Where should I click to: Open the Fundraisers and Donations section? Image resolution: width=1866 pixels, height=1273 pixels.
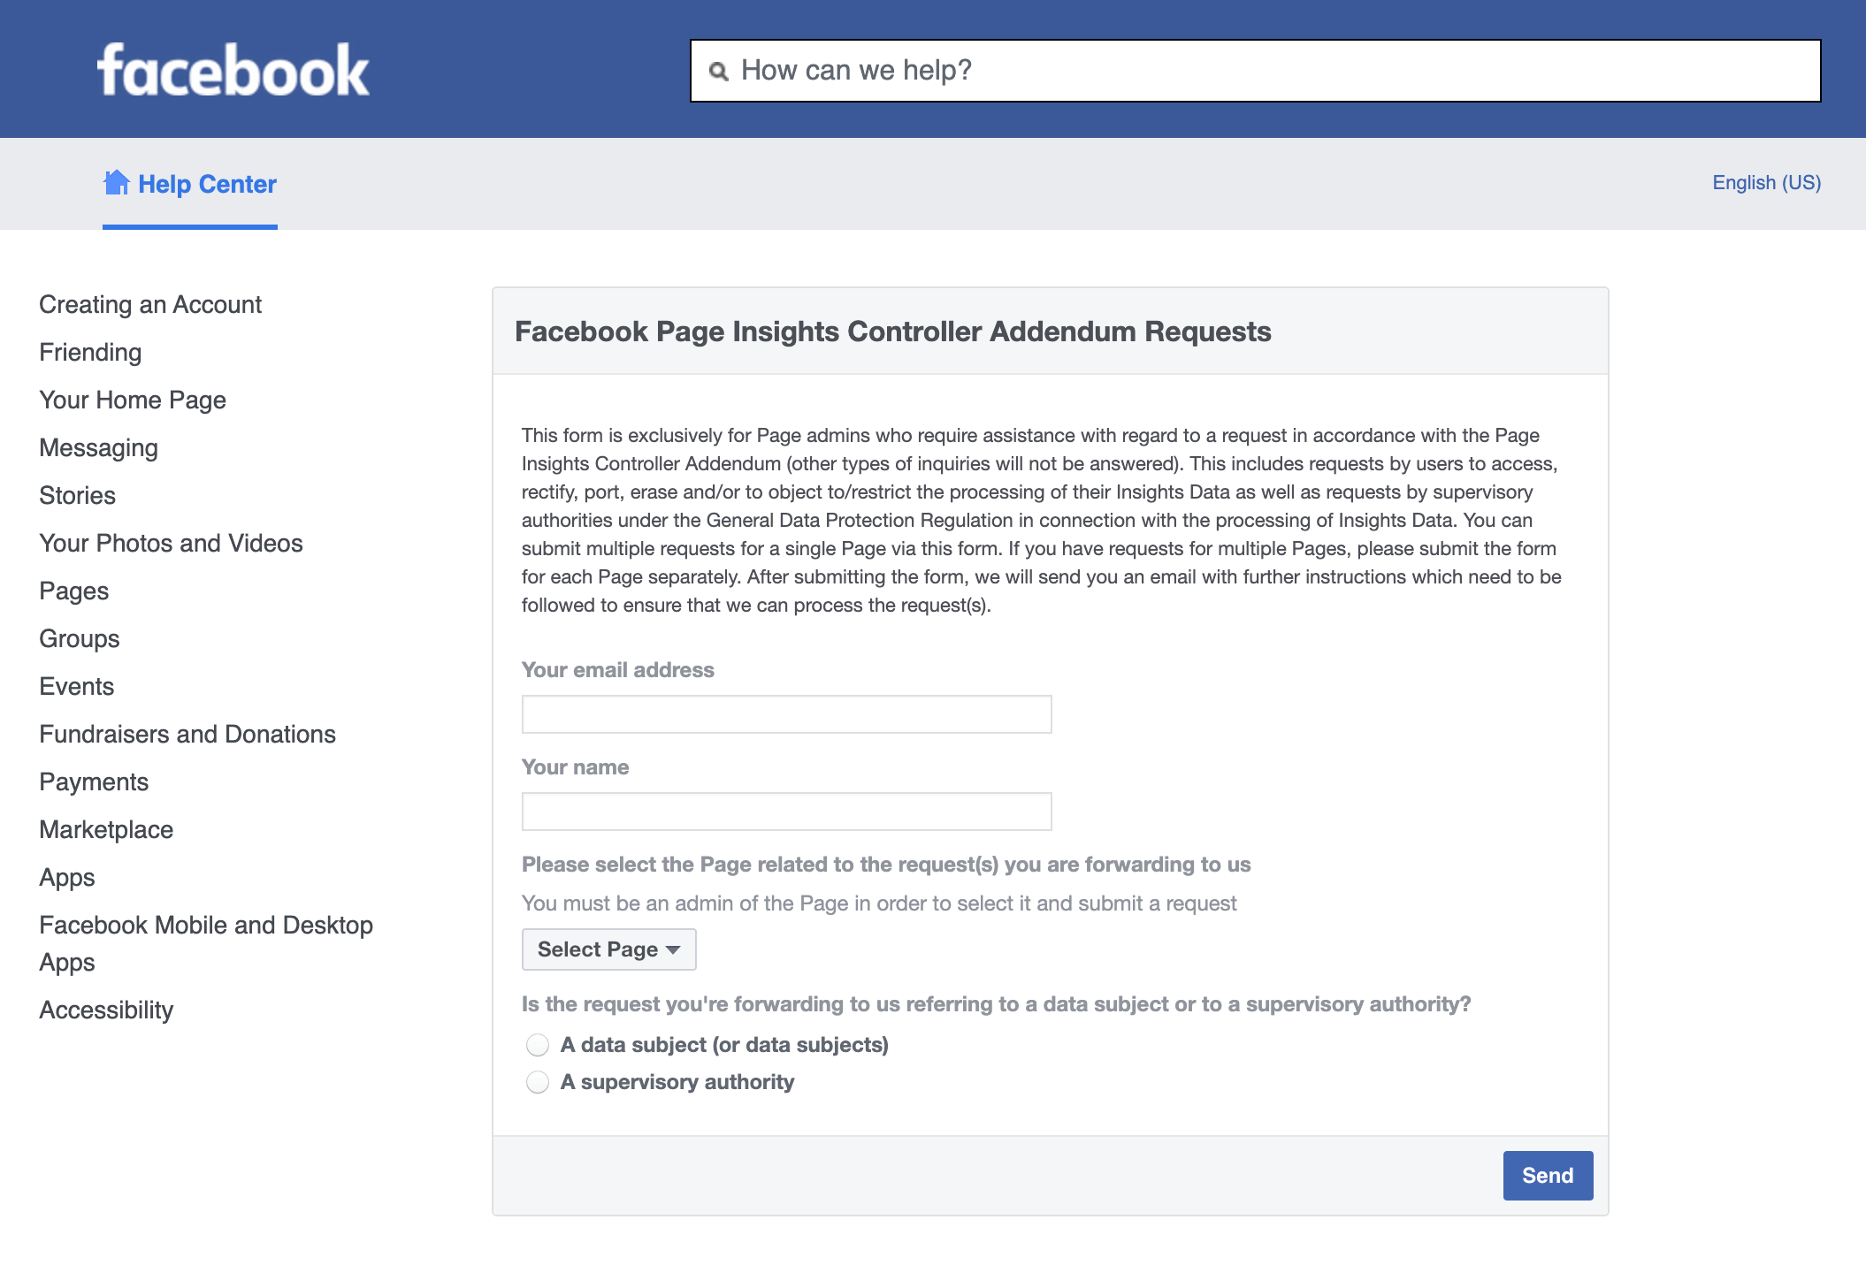[187, 734]
